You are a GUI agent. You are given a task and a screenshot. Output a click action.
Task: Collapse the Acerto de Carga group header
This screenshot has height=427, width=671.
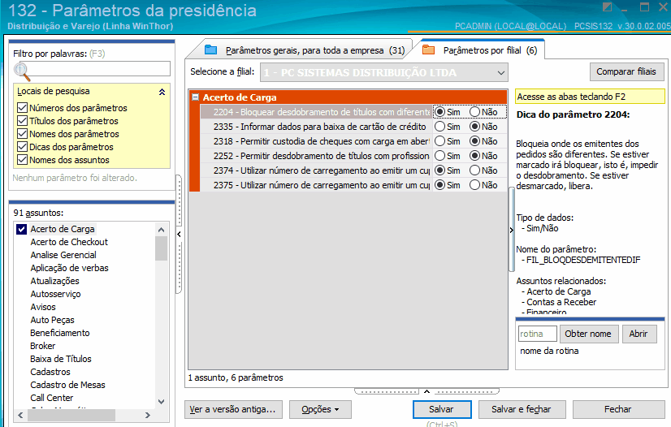(195, 97)
